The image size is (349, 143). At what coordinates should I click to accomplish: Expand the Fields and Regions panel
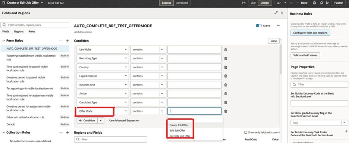pos(276,13)
